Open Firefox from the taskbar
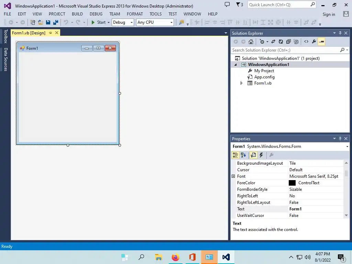 pyautogui.click(x=176, y=257)
